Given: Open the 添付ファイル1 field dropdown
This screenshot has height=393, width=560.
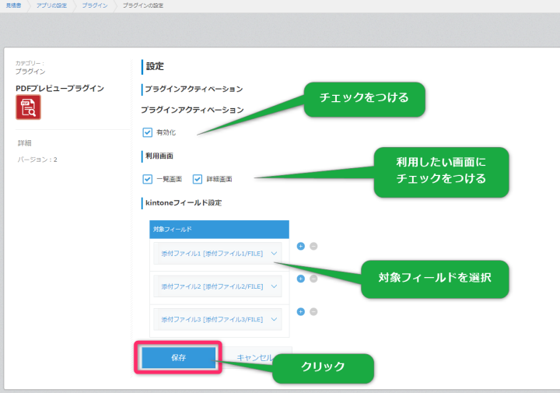Looking at the screenshot, I should (x=219, y=254).
